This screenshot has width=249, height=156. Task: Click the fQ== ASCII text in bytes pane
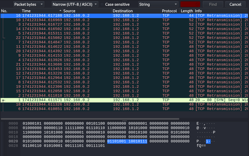[x=201, y=146]
